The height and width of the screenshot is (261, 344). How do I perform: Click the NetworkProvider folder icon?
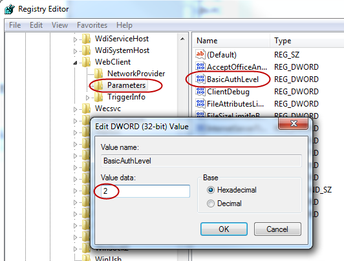pos(98,74)
